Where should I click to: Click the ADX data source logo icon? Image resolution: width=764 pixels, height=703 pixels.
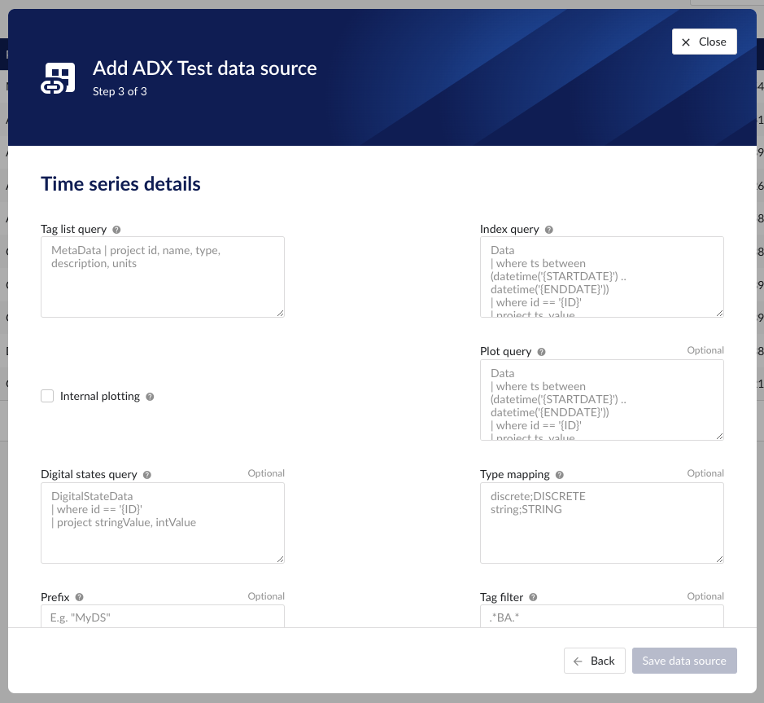pos(58,77)
